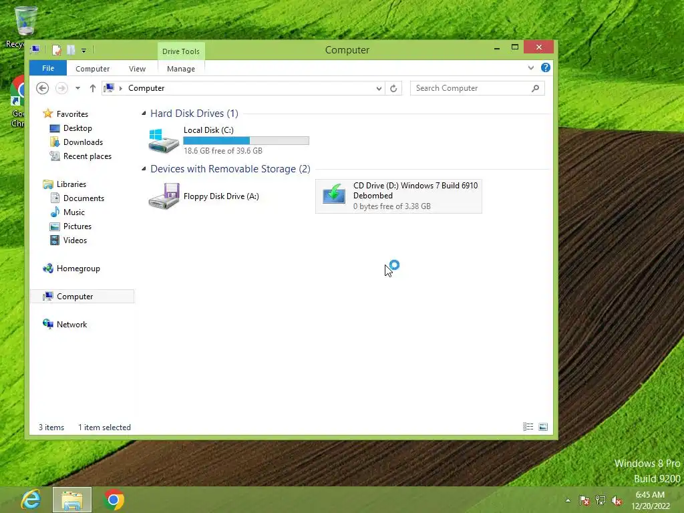Image resolution: width=684 pixels, height=513 pixels.
Task: Open Recent places in navigation pane
Action: coord(88,156)
